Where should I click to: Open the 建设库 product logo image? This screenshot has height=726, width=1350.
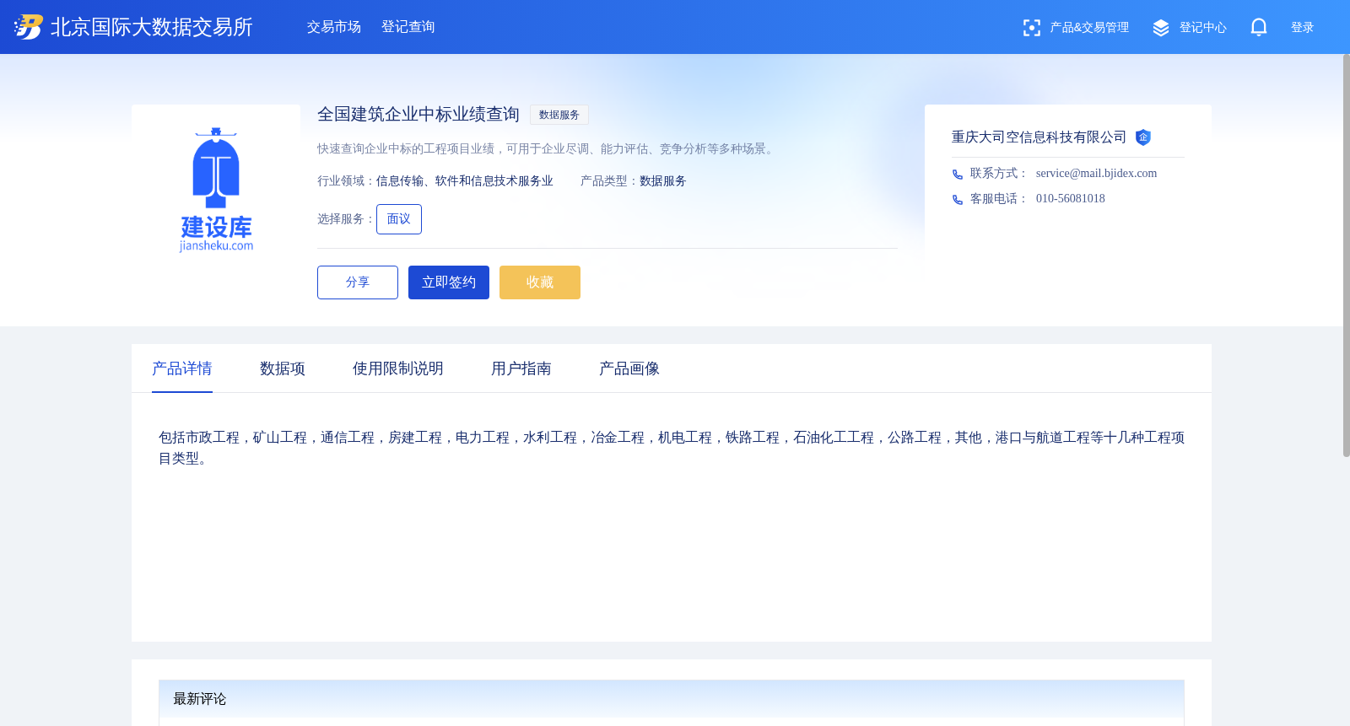coord(216,189)
